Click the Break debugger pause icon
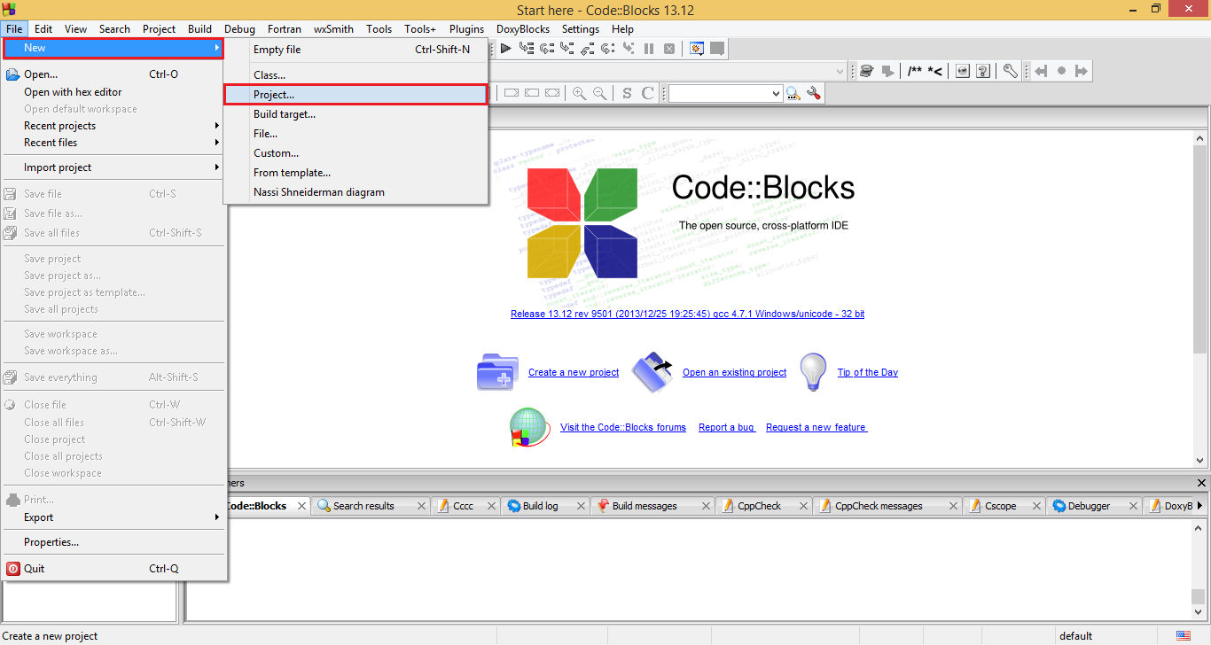This screenshot has height=645, width=1211. tap(649, 49)
